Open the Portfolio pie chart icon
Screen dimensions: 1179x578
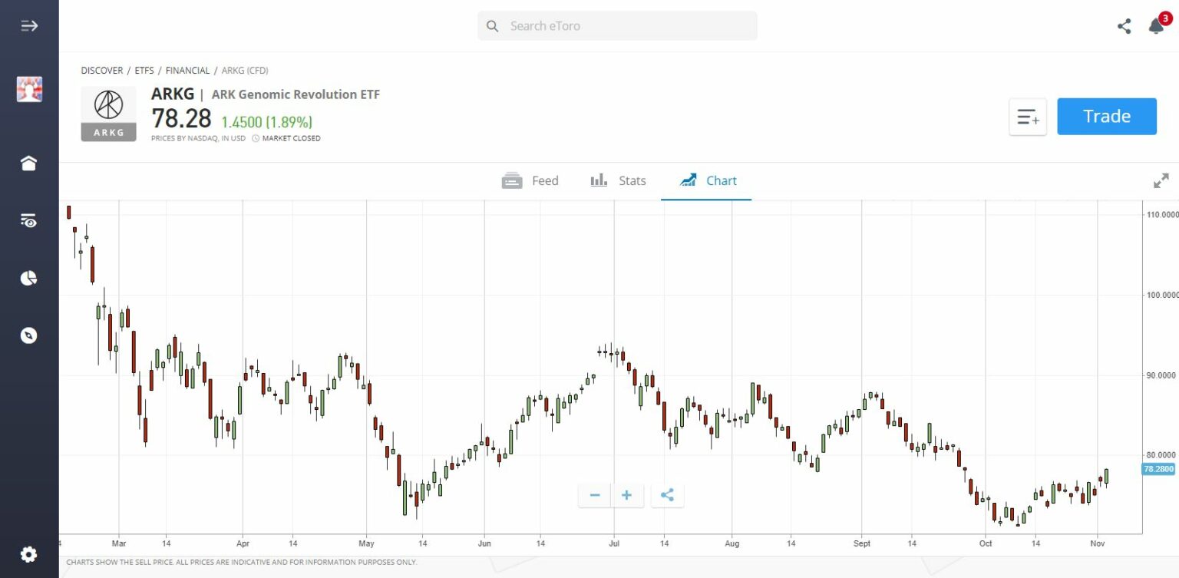tap(28, 278)
